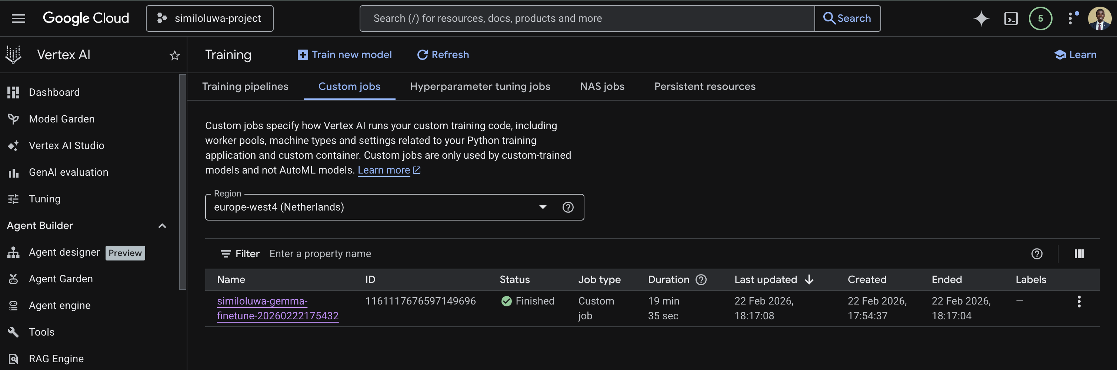1117x370 pixels.
Task: Open the navigation hamburger menu
Action: pyautogui.click(x=18, y=18)
